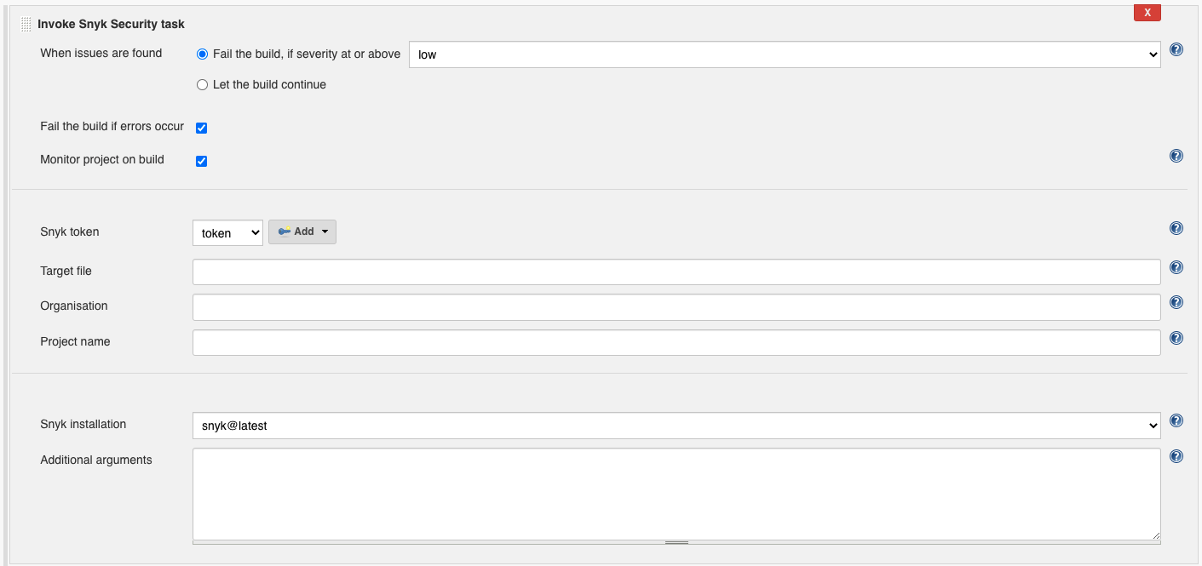Screen dimensions: 1202x566
Task: Open help for severity threshold setting
Action: 1176,49
